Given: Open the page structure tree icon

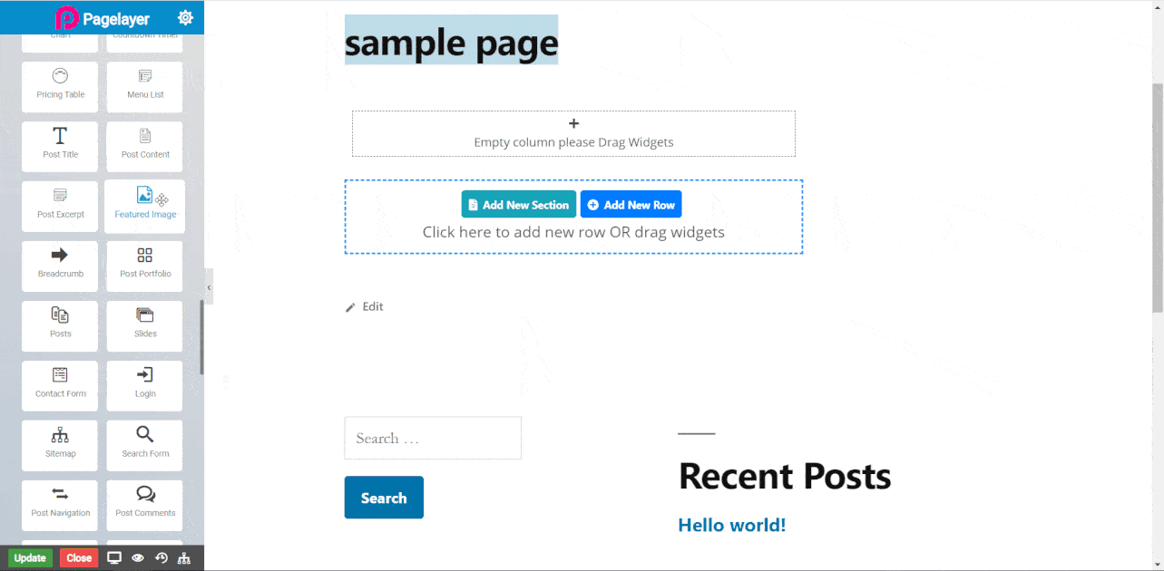Looking at the screenshot, I should click(183, 557).
